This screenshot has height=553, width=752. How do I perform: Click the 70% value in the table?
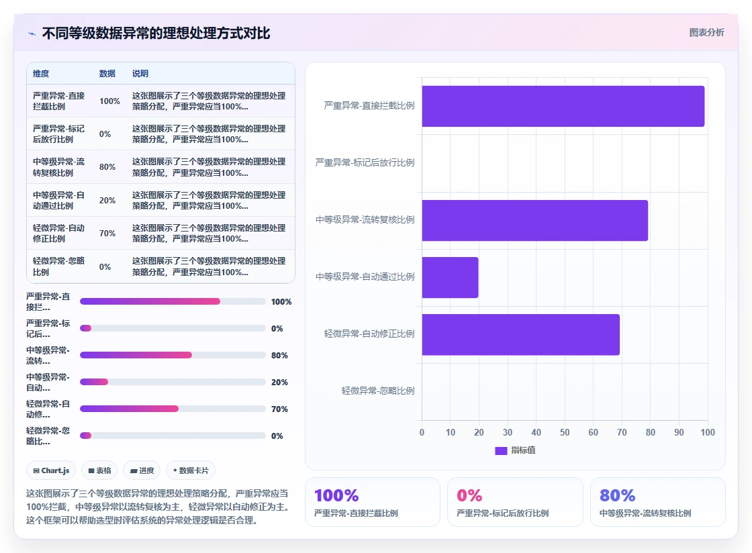click(x=107, y=234)
